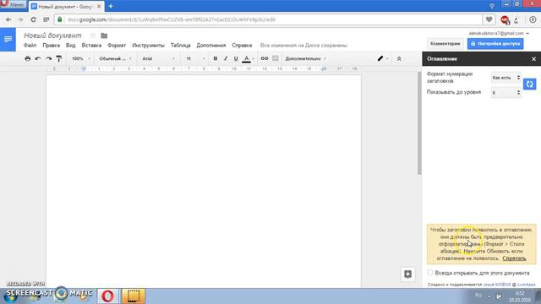This screenshot has width=541, height=304.
Task: Open the Справка menu
Action: (x=242, y=45)
